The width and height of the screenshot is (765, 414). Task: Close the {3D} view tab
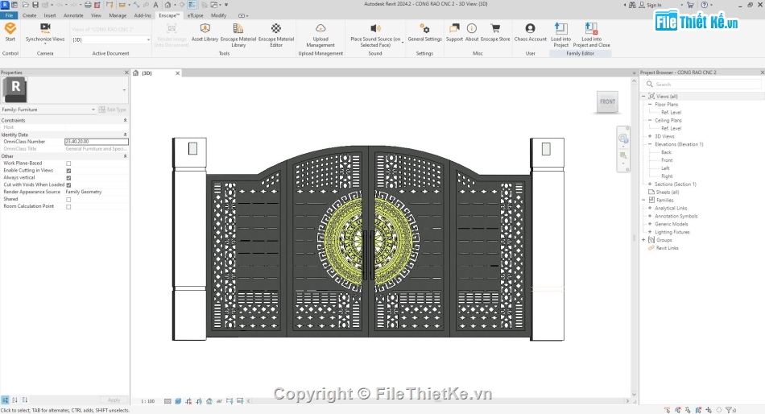click(178, 73)
